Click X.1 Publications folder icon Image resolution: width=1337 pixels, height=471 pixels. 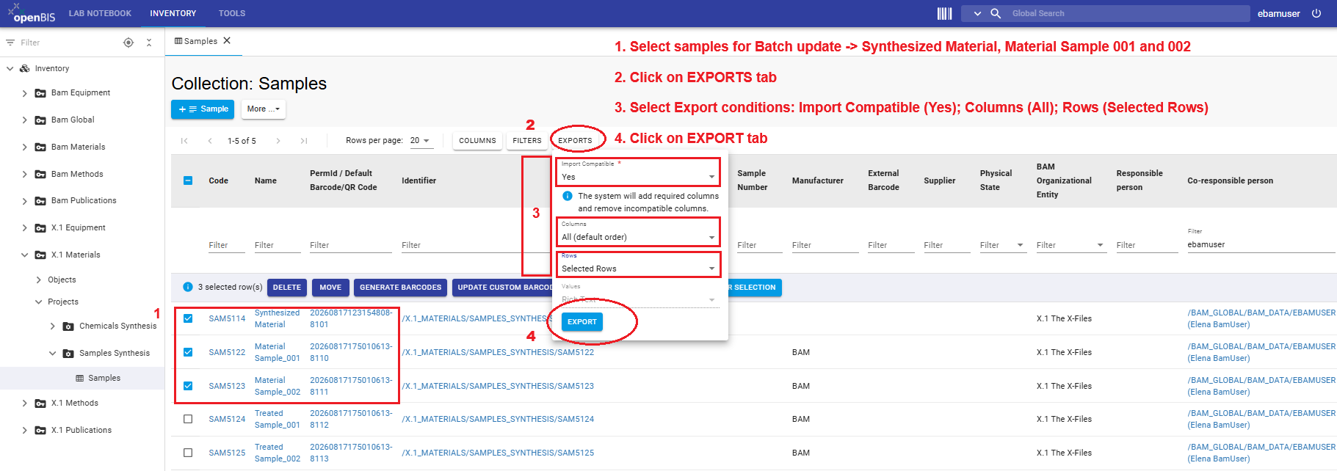click(x=40, y=431)
